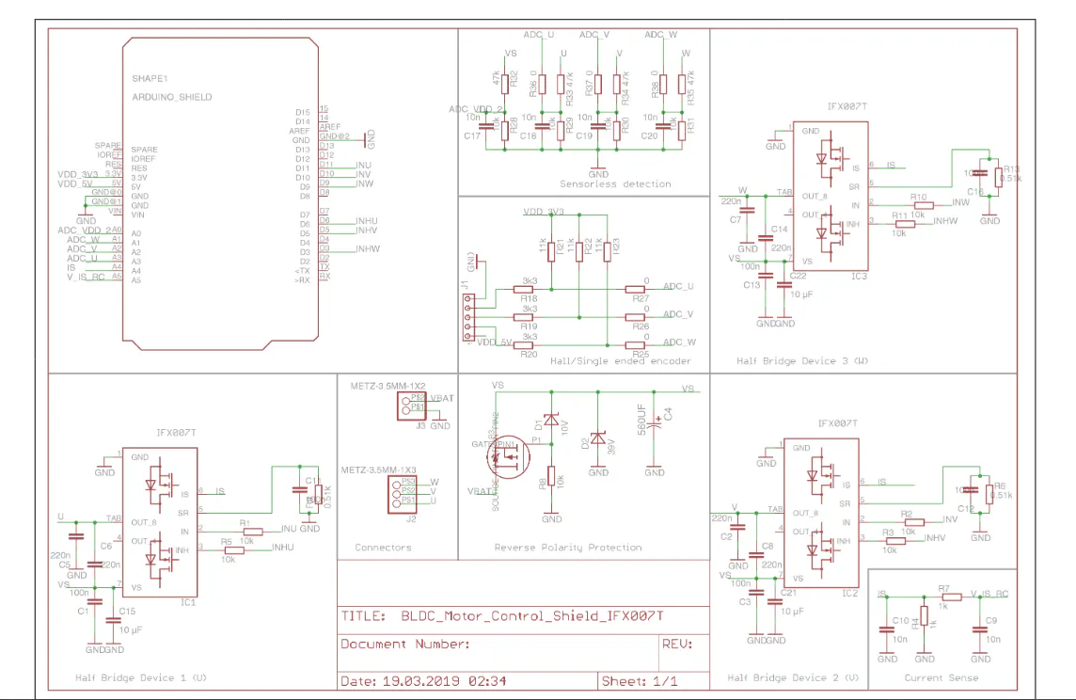Click the VBAT label next to connector J3
1076x700 pixels.
coord(441,399)
